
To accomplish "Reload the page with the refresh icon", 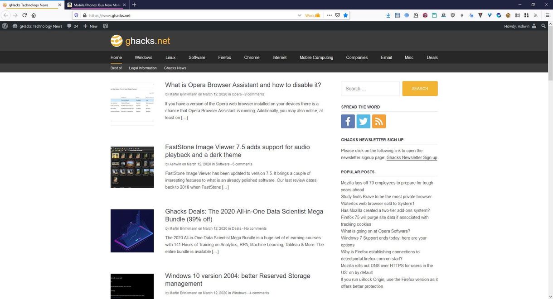I will click(24, 15).
